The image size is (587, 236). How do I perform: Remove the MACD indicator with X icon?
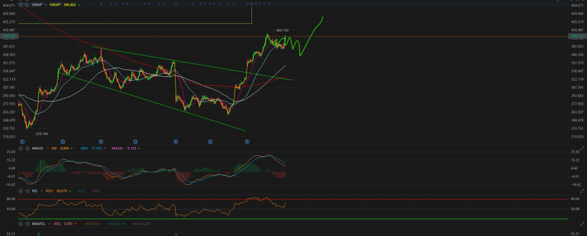coord(27,148)
